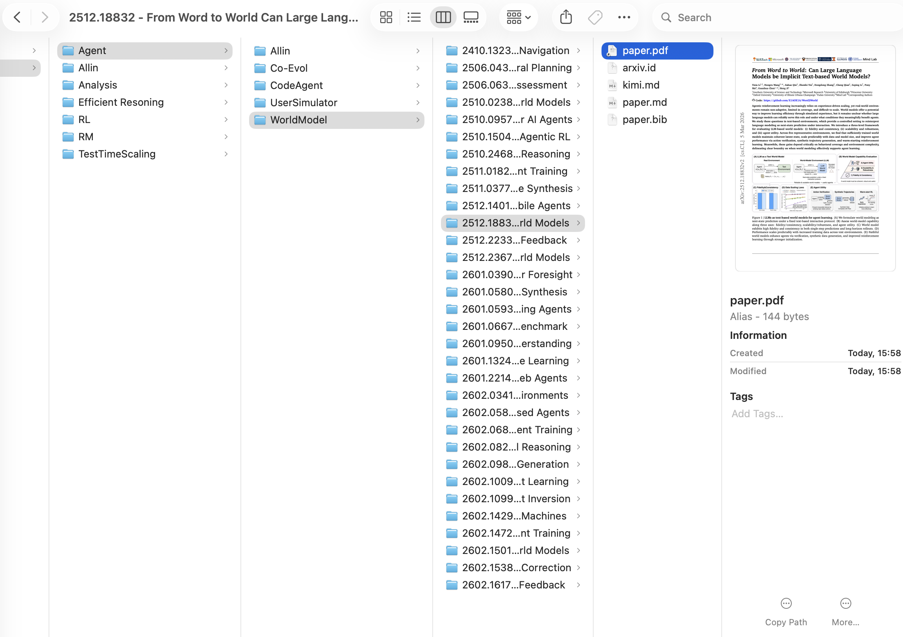Click the Add Tags... field
The width and height of the screenshot is (903, 637).
pyautogui.click(x=757, y=414)
